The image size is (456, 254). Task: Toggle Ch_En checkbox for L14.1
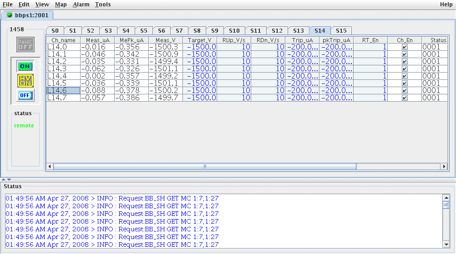405,54
